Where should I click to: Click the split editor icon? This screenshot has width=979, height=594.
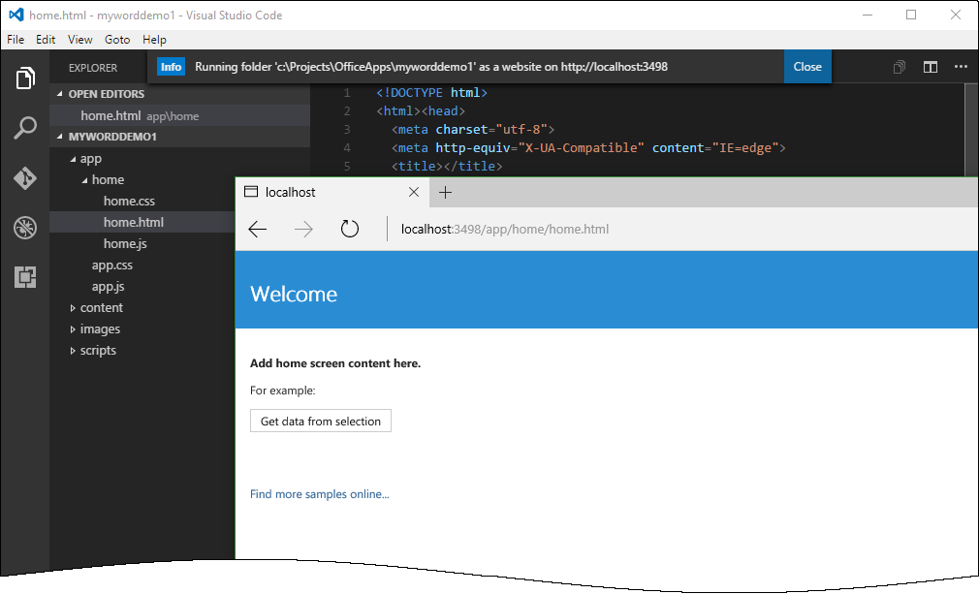(x=931, y=67)
